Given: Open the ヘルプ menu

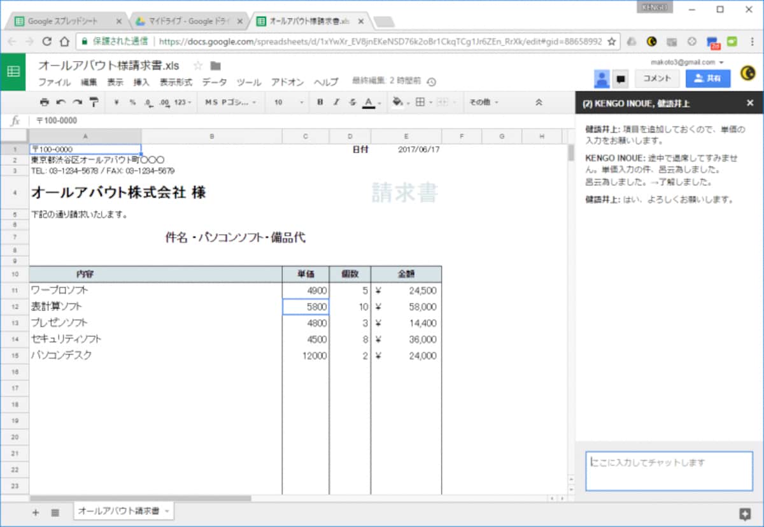Looking at the screenshot, I should (x=326, y=82).
